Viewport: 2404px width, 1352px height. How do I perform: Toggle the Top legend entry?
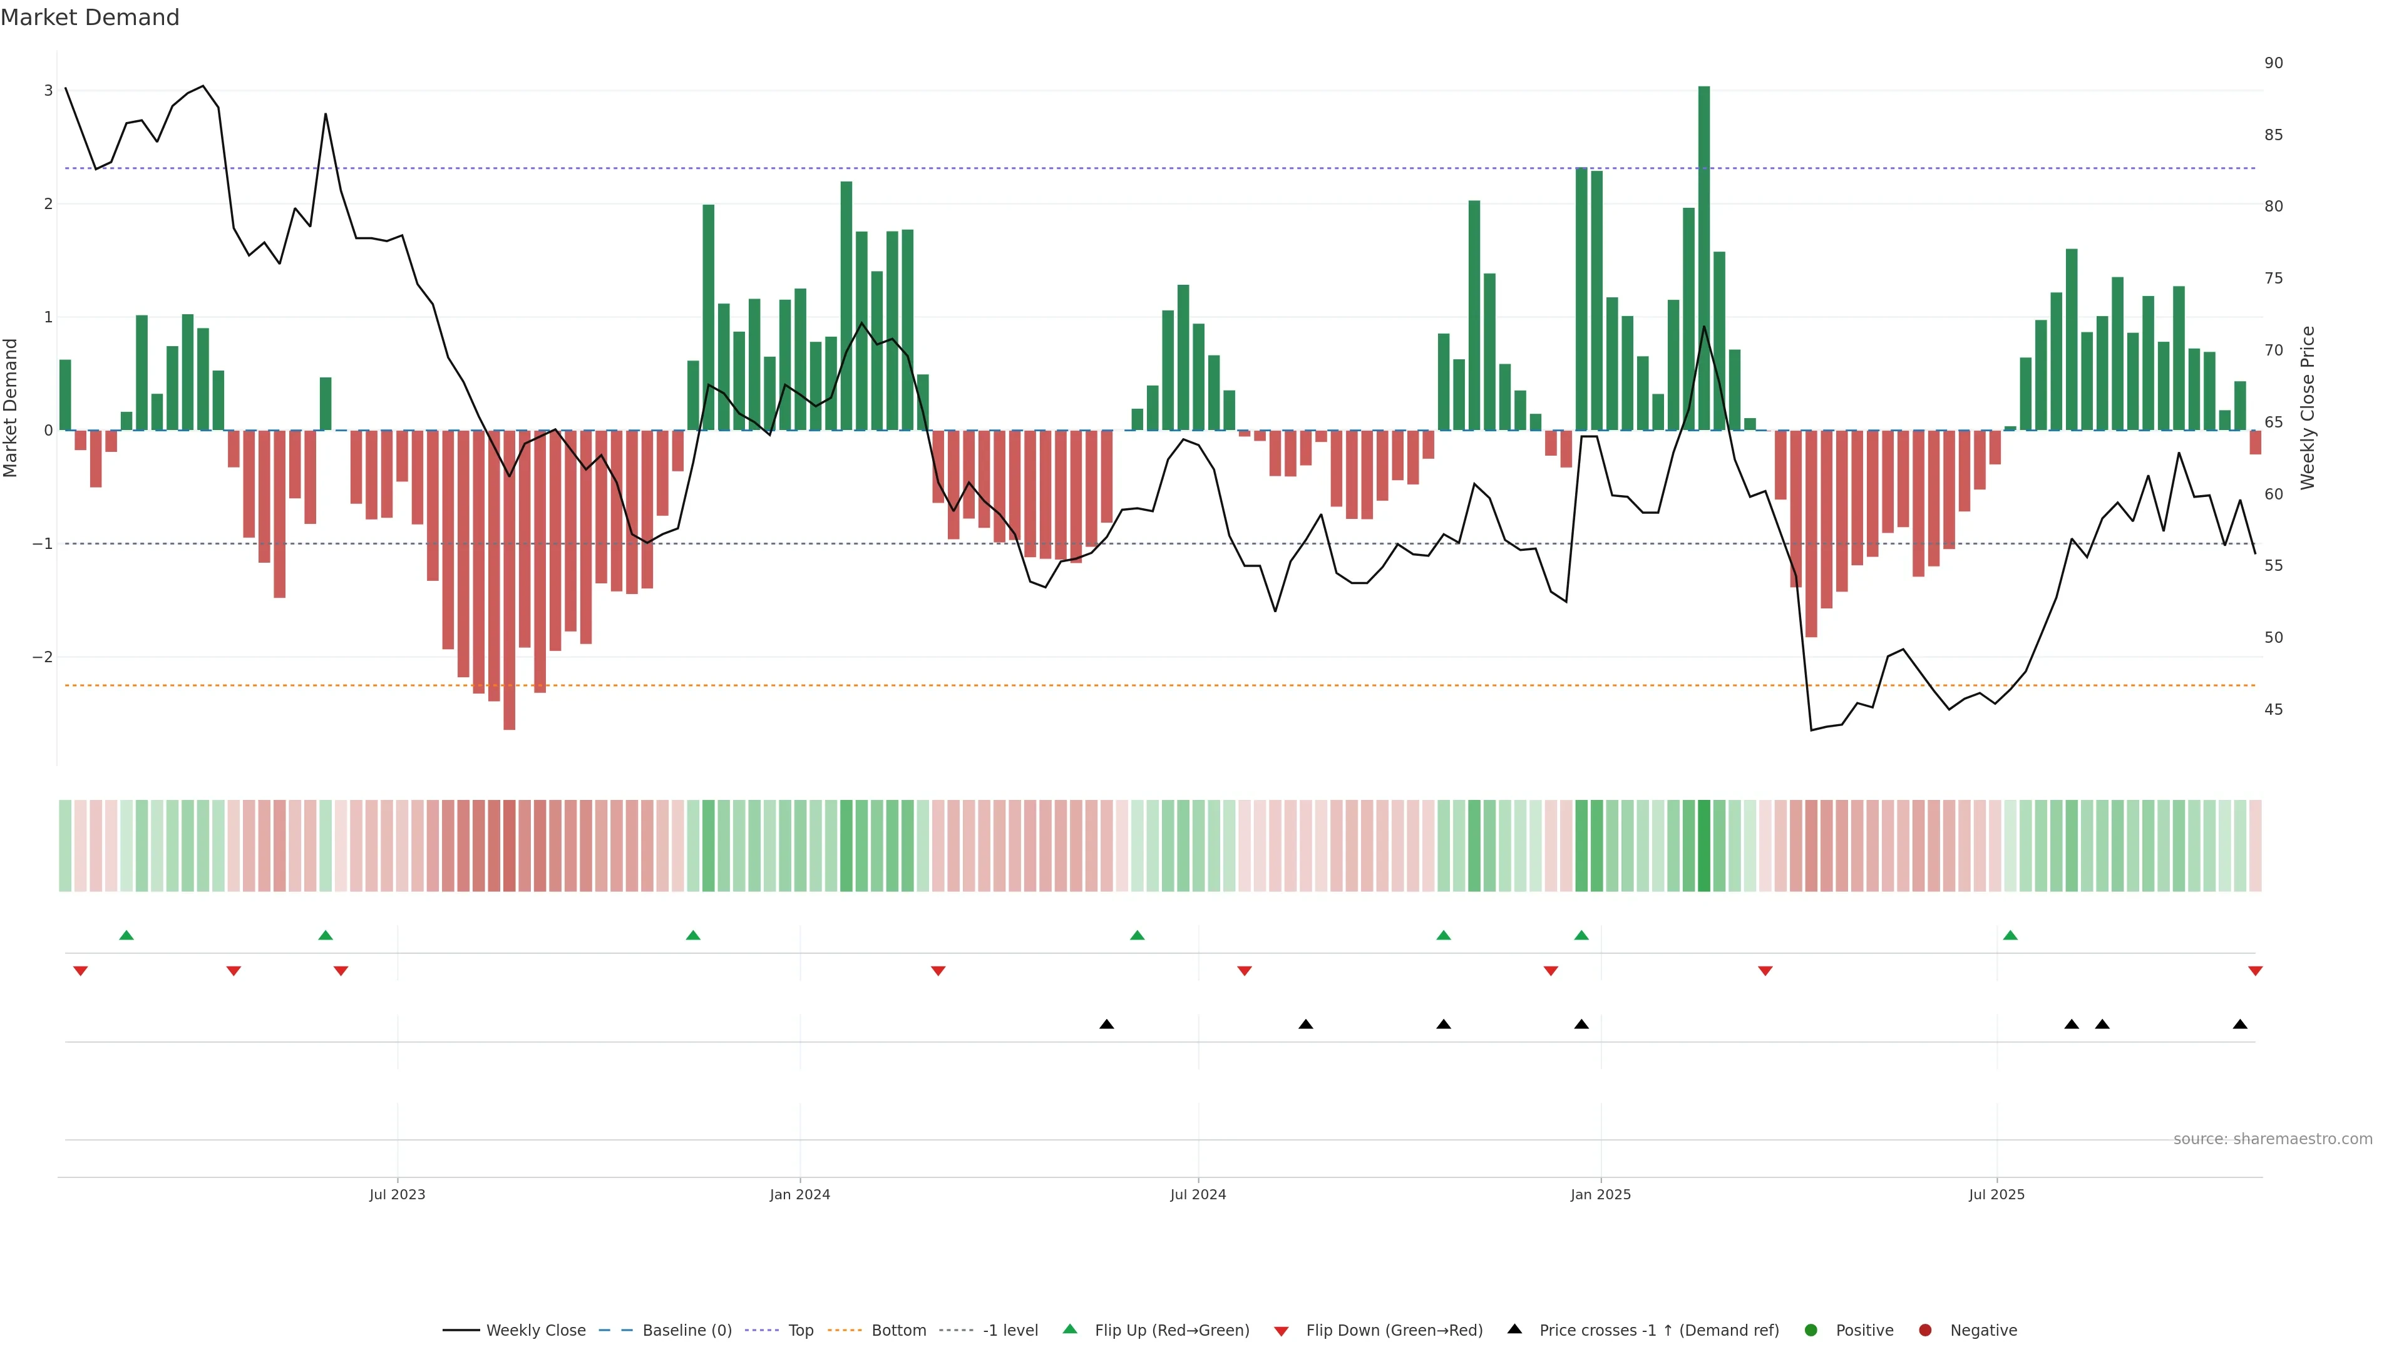[800, 1329]
